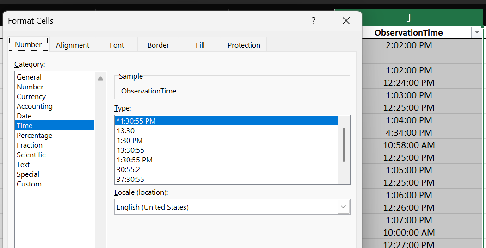Pick the Currency category
The image size is (486, 248).
[31, 97]
